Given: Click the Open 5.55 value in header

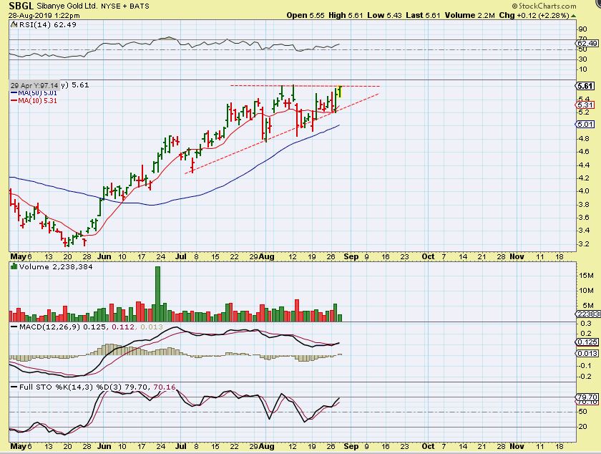Looking at the screenshot, I should pos(306,15).
